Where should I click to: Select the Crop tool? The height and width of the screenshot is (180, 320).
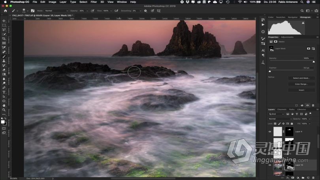(x=4, y=39)
